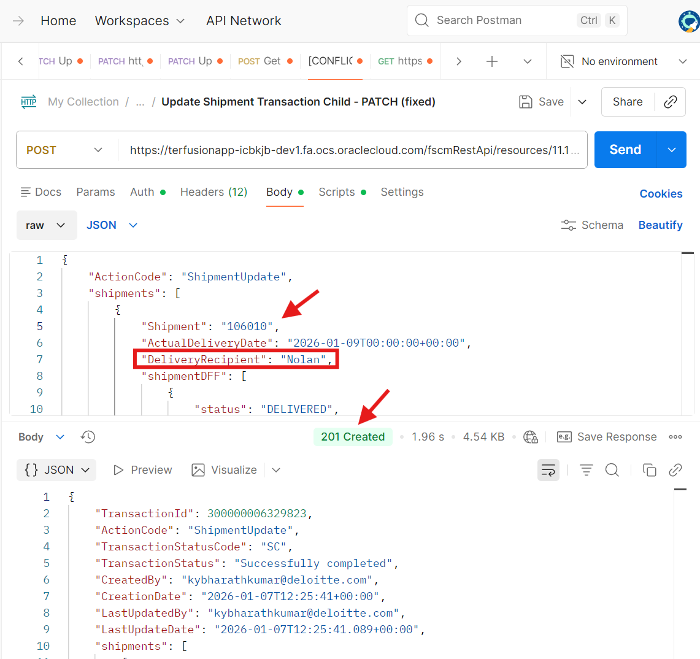Screen dimensions: 700x659
Task: Open the response filter results icon
Action: coord(586,469)
